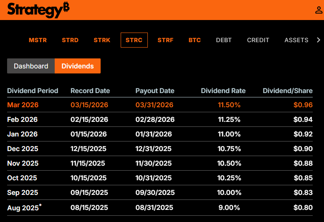Click the $0.80 dividend per share
The image size is (324, 222).
303,207
